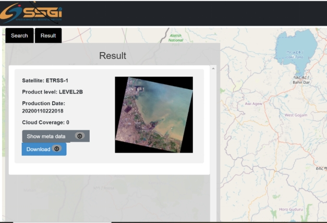Open the ETRSS-1 satellite image thumbnail
The height and width of the screenshot is (223, 327).
click(x=154, y=115)
